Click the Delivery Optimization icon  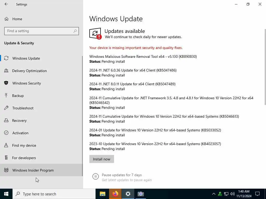(x=6, y=70)
